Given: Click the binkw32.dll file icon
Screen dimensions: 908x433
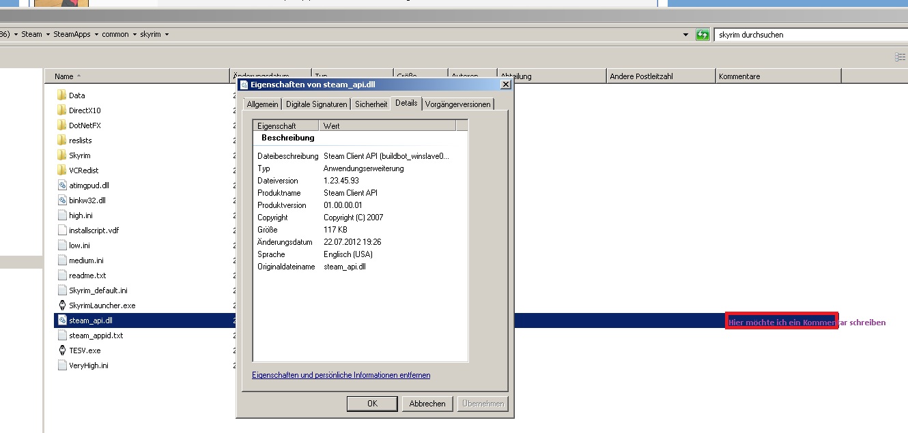Looking at the screenshot, I should (61, 200).
